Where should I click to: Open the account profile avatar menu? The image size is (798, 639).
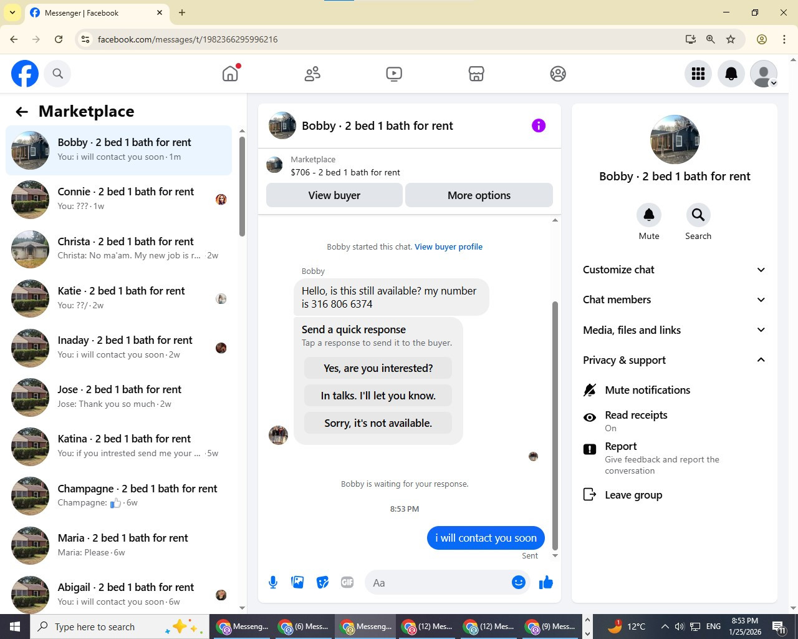pyautogui.click(x=764, y=74)
